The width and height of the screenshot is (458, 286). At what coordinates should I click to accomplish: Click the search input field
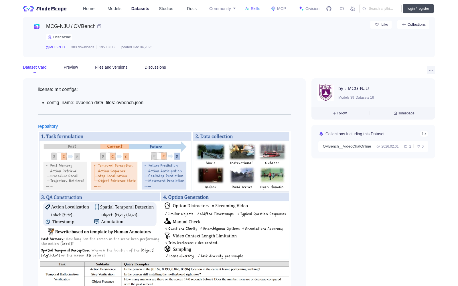[x=380, y=9]
